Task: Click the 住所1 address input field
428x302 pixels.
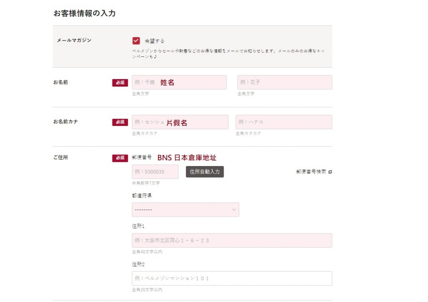Action: click(x=232, y=241)
